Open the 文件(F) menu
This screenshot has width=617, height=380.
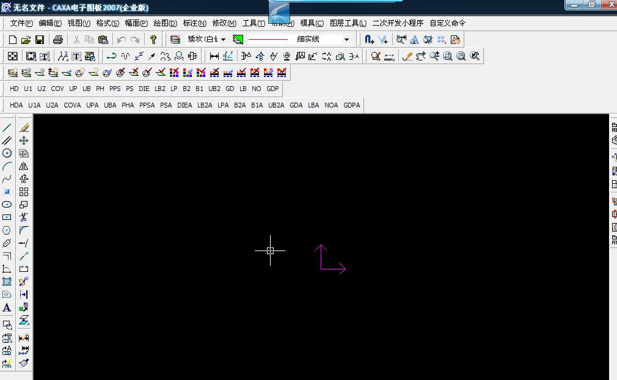21,23
